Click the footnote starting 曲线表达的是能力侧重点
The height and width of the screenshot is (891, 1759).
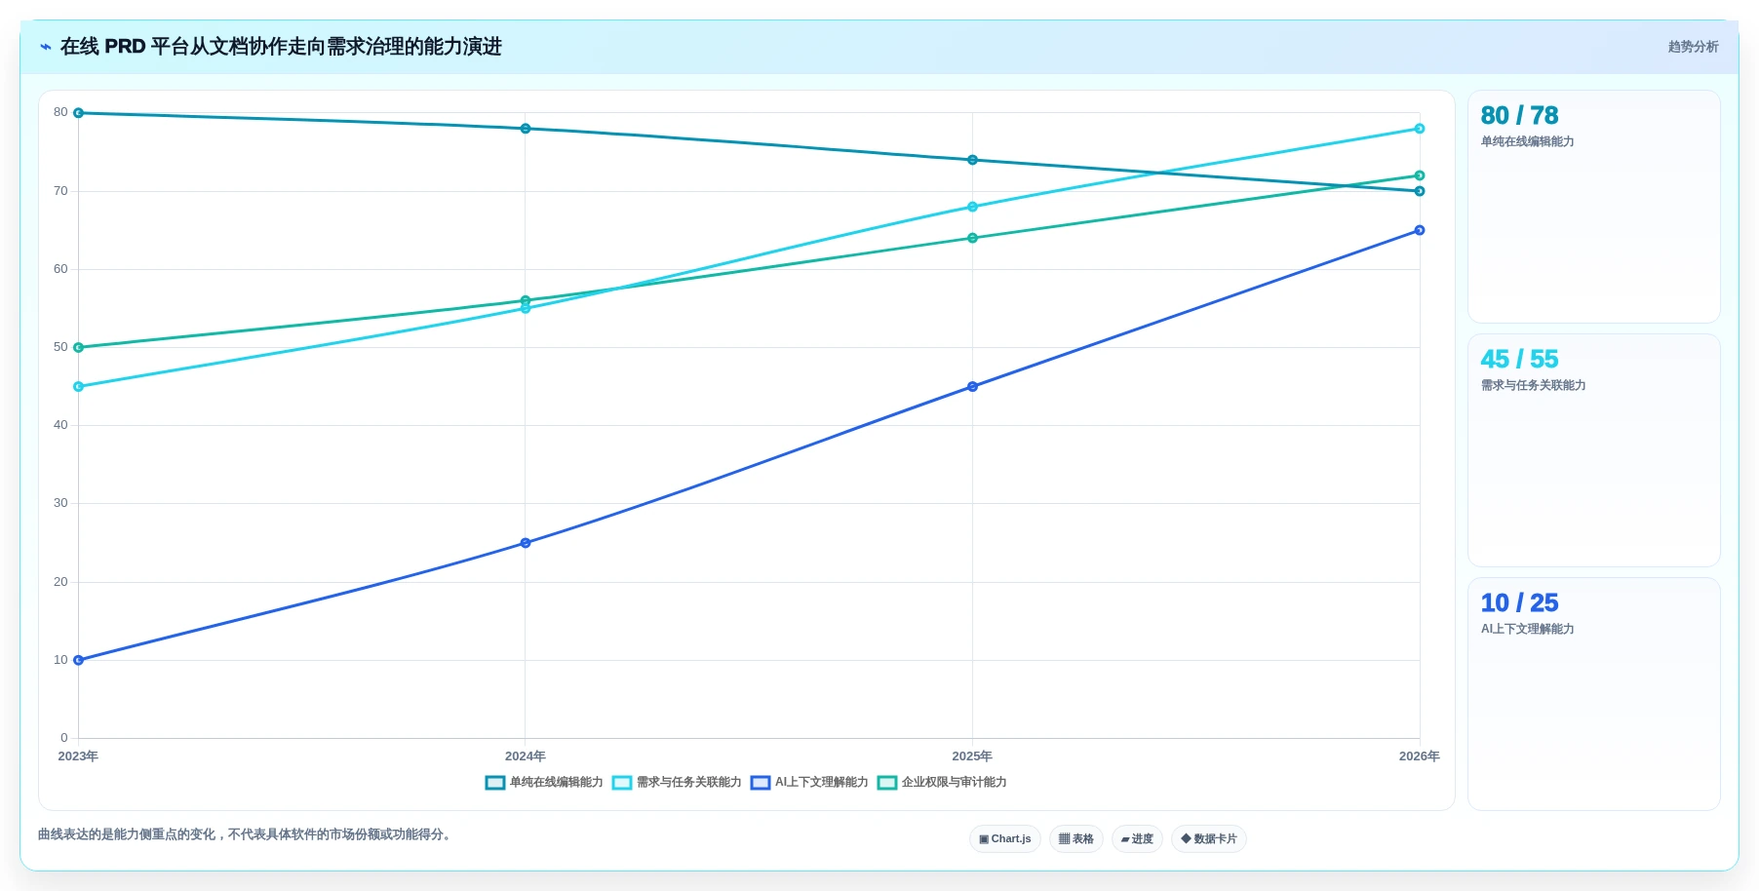pyautogui.click(x=244, y=834)
